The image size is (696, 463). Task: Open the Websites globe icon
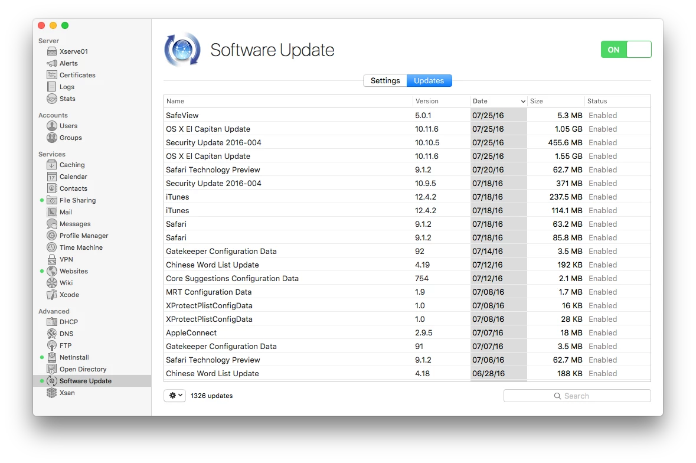52,271
